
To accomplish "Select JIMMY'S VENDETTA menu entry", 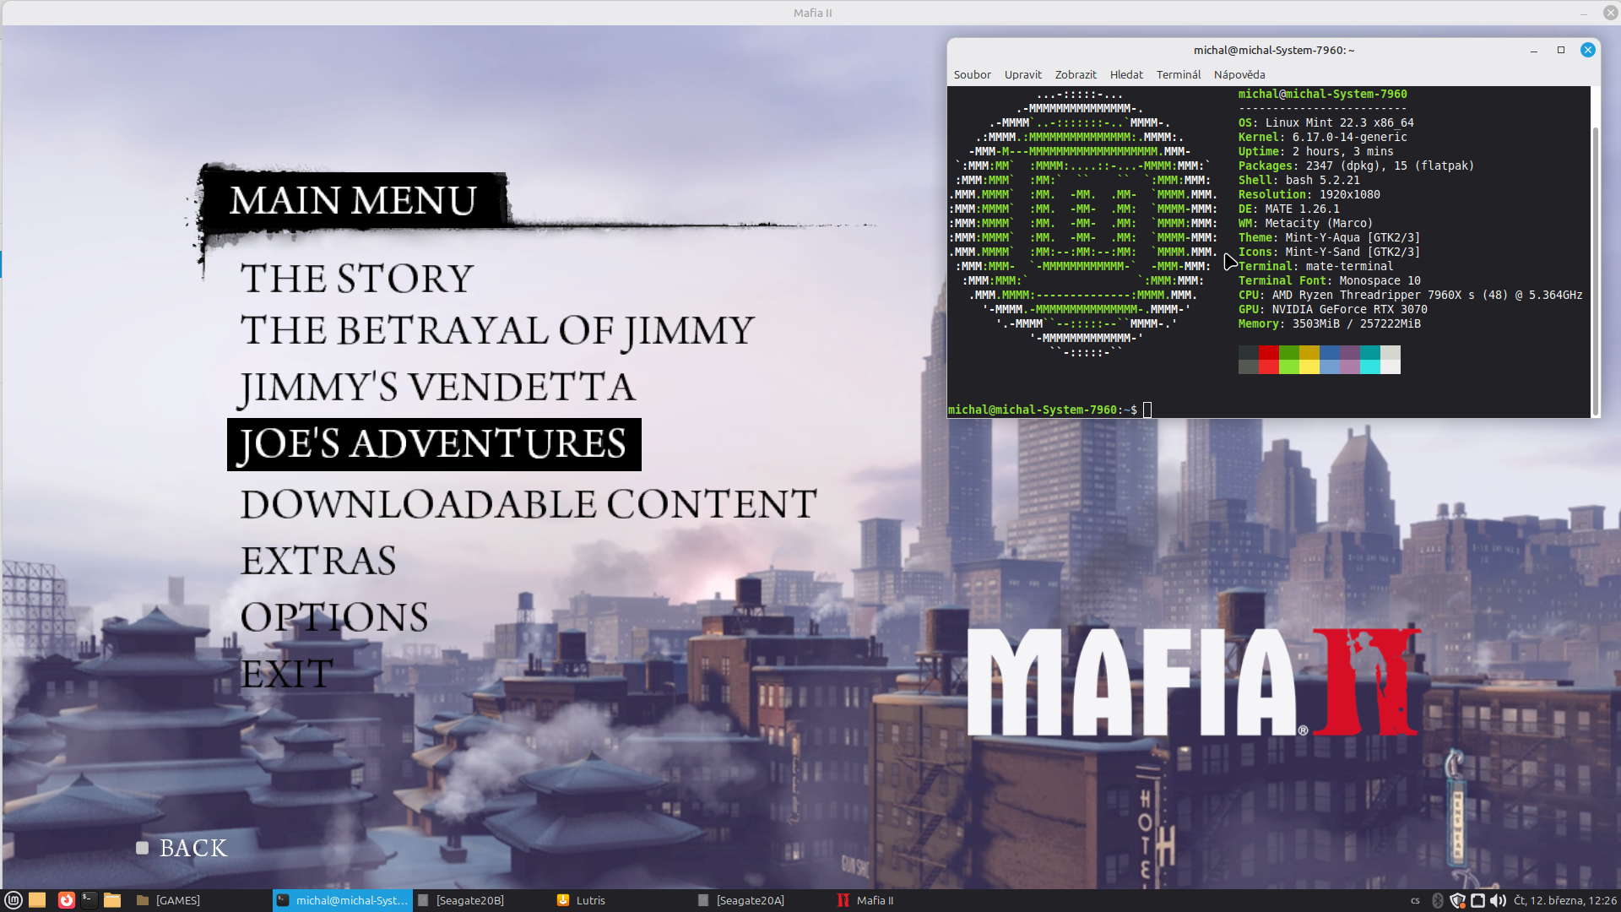I will pyautogui.click(x=437, y=387).
